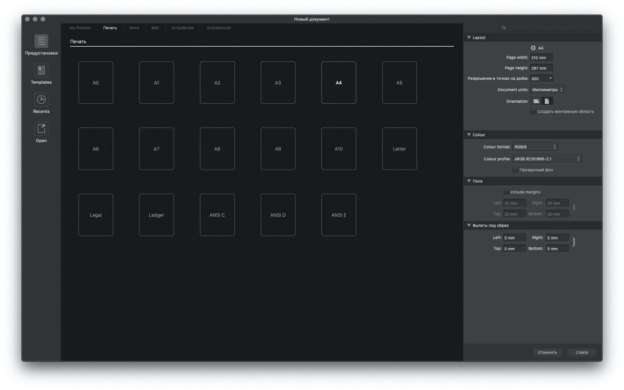Select portrait orientation icon

pos(547,101)
